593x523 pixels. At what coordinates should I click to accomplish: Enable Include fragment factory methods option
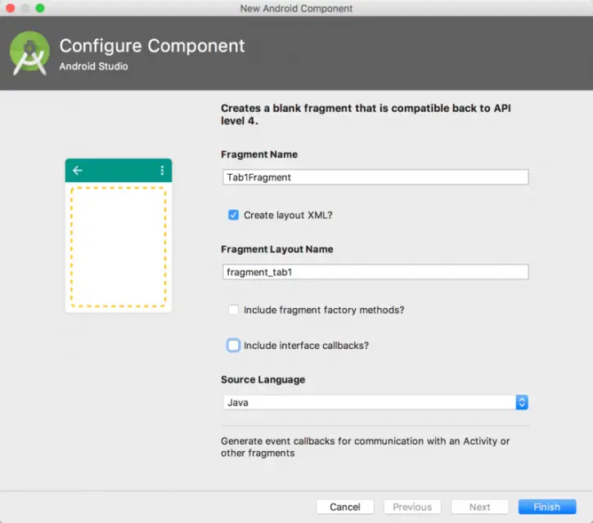234,311
